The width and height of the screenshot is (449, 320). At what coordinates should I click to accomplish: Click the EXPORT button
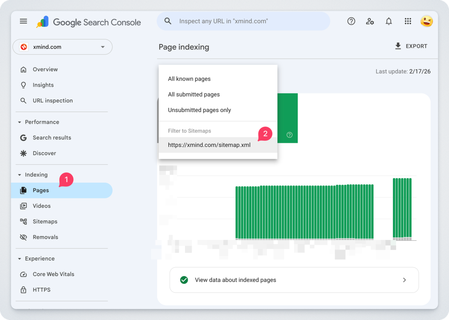point(411,46)
